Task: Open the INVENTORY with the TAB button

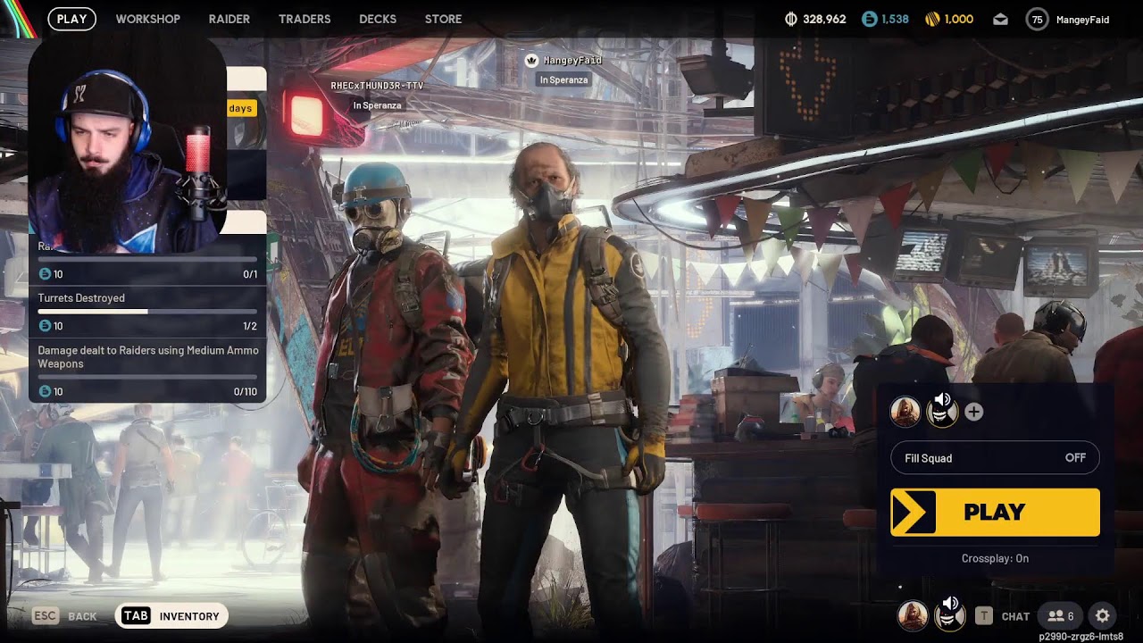Action: (171, 615)
